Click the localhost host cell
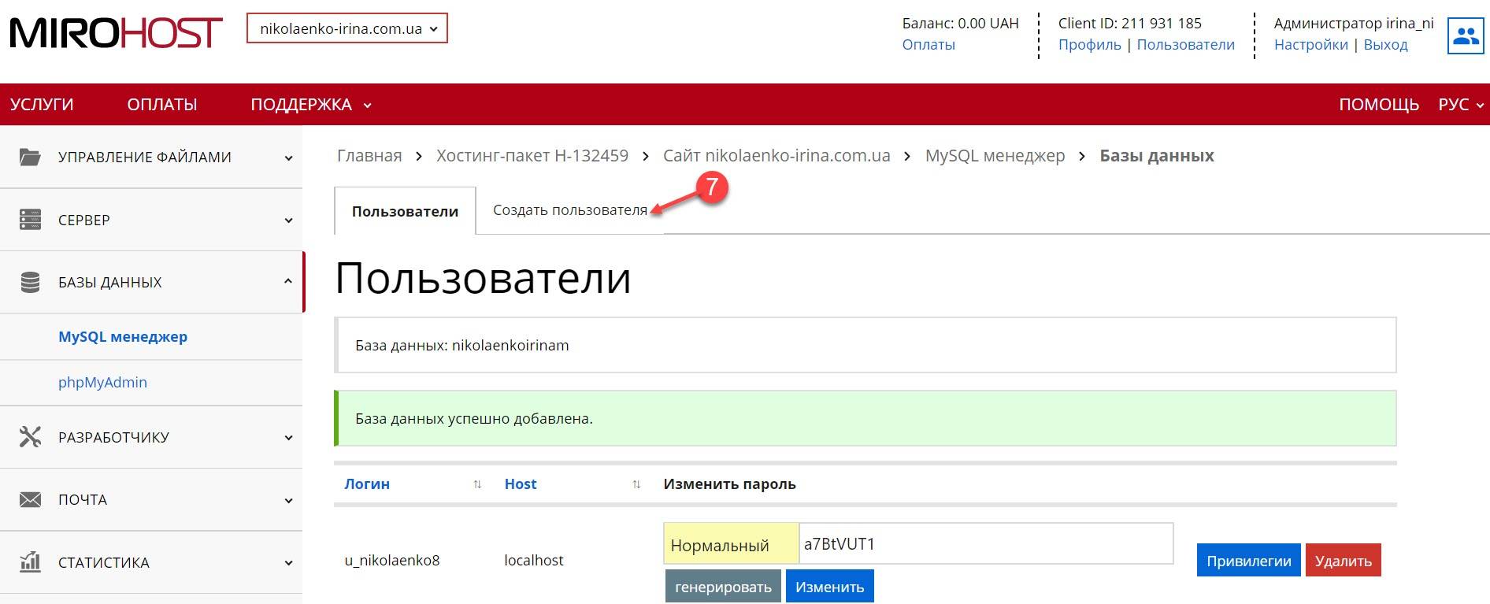This screenshot has width=1490, height=604. (534, 561)
